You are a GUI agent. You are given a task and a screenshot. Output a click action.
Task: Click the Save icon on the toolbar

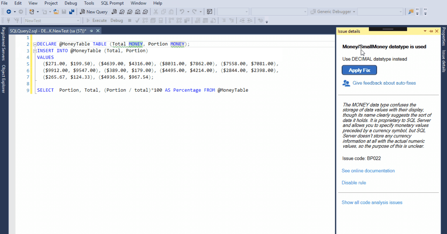point(64,12)
